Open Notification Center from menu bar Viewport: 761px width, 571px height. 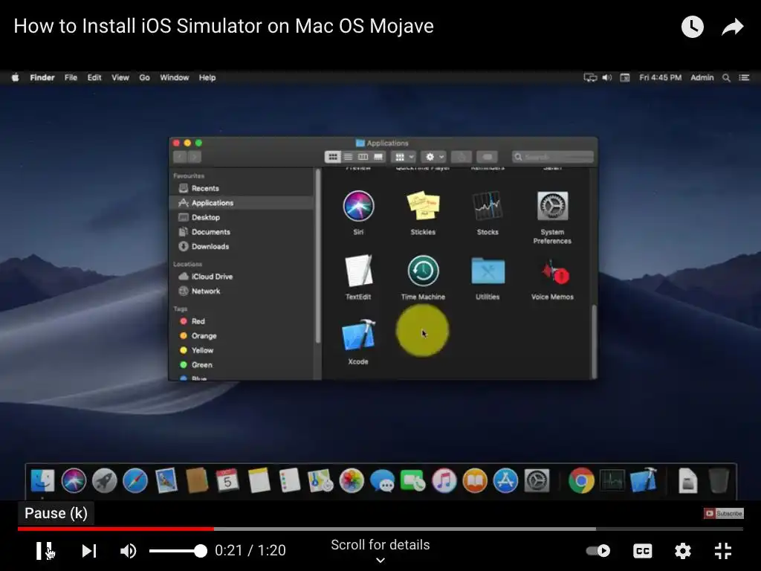pos(744,77)
